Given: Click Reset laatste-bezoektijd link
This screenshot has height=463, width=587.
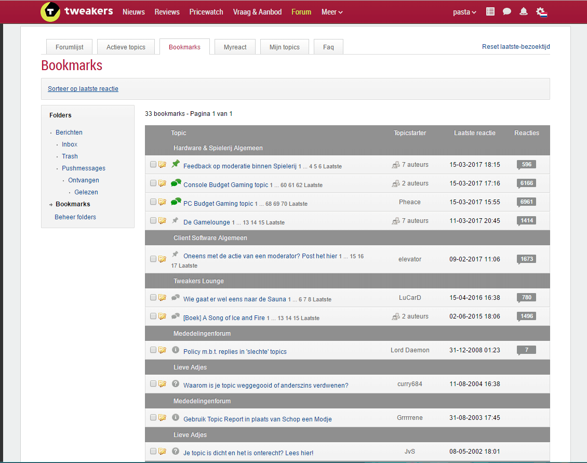Looking at the screenshot, I should click(516, 46).
